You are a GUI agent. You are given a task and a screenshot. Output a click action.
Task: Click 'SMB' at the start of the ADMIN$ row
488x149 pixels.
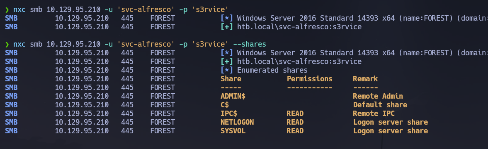tap(11, 96)
